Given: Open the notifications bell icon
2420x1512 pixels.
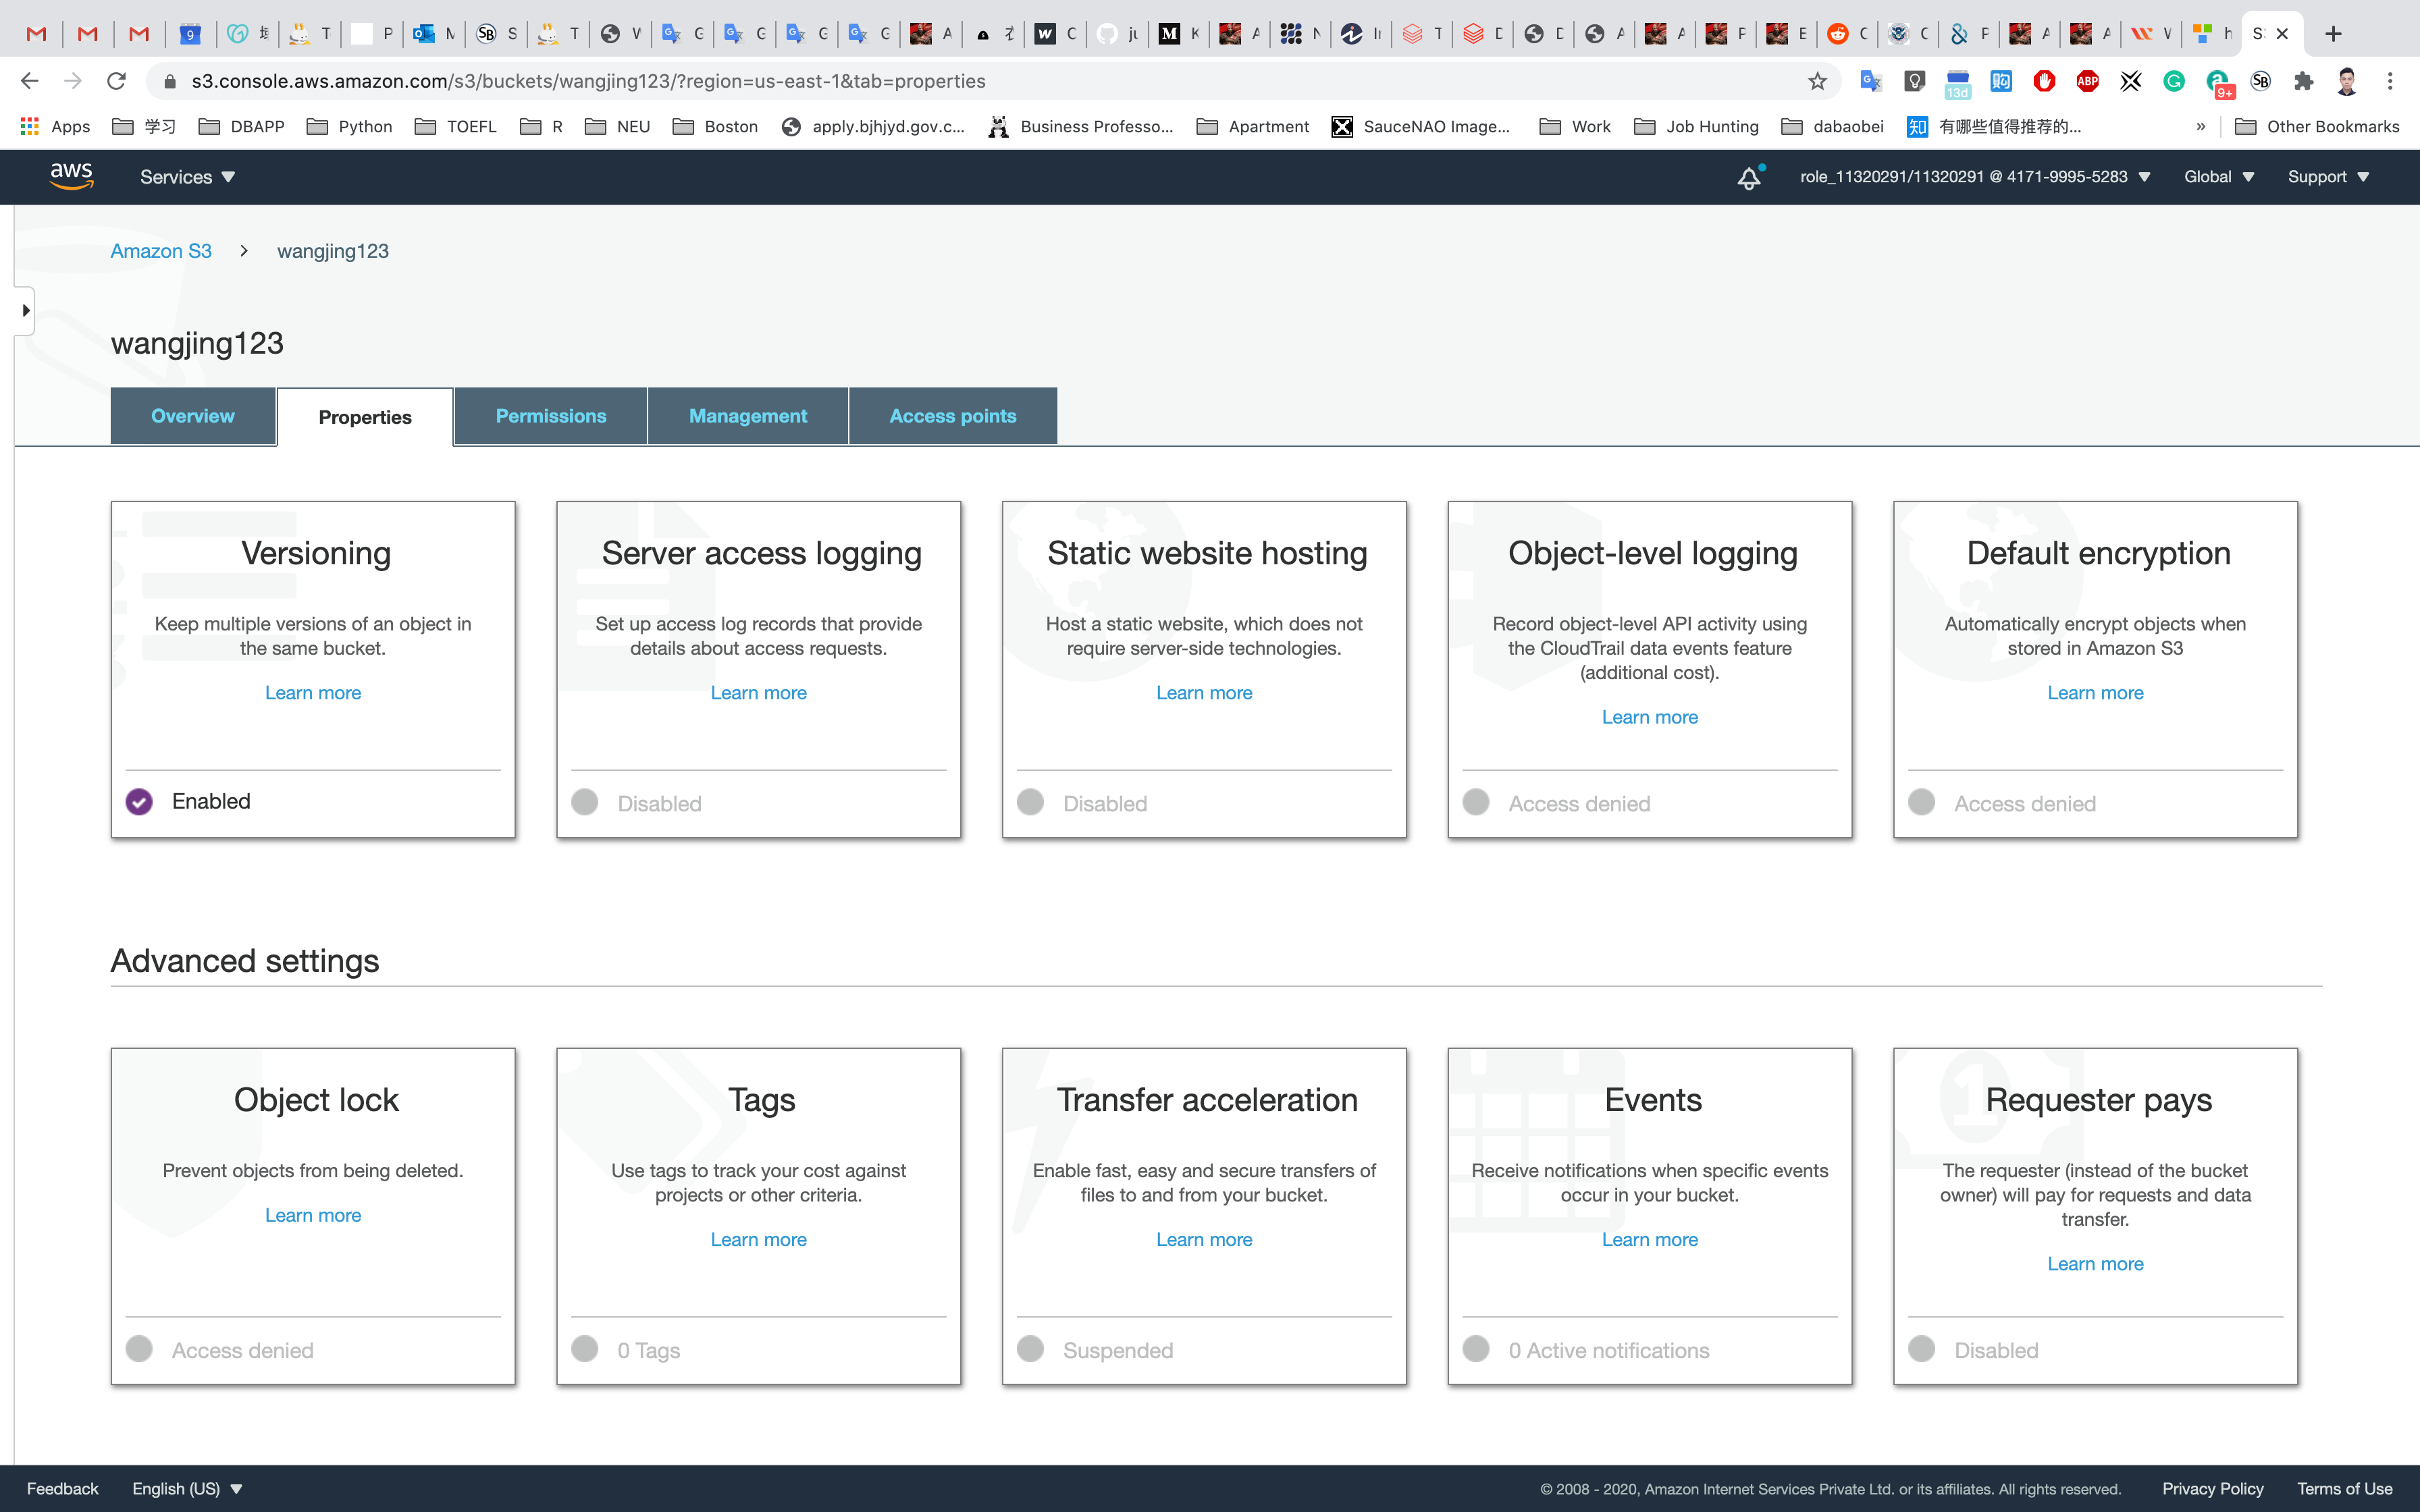Looking at the screenshot, I should click(x=1748, y=178).
